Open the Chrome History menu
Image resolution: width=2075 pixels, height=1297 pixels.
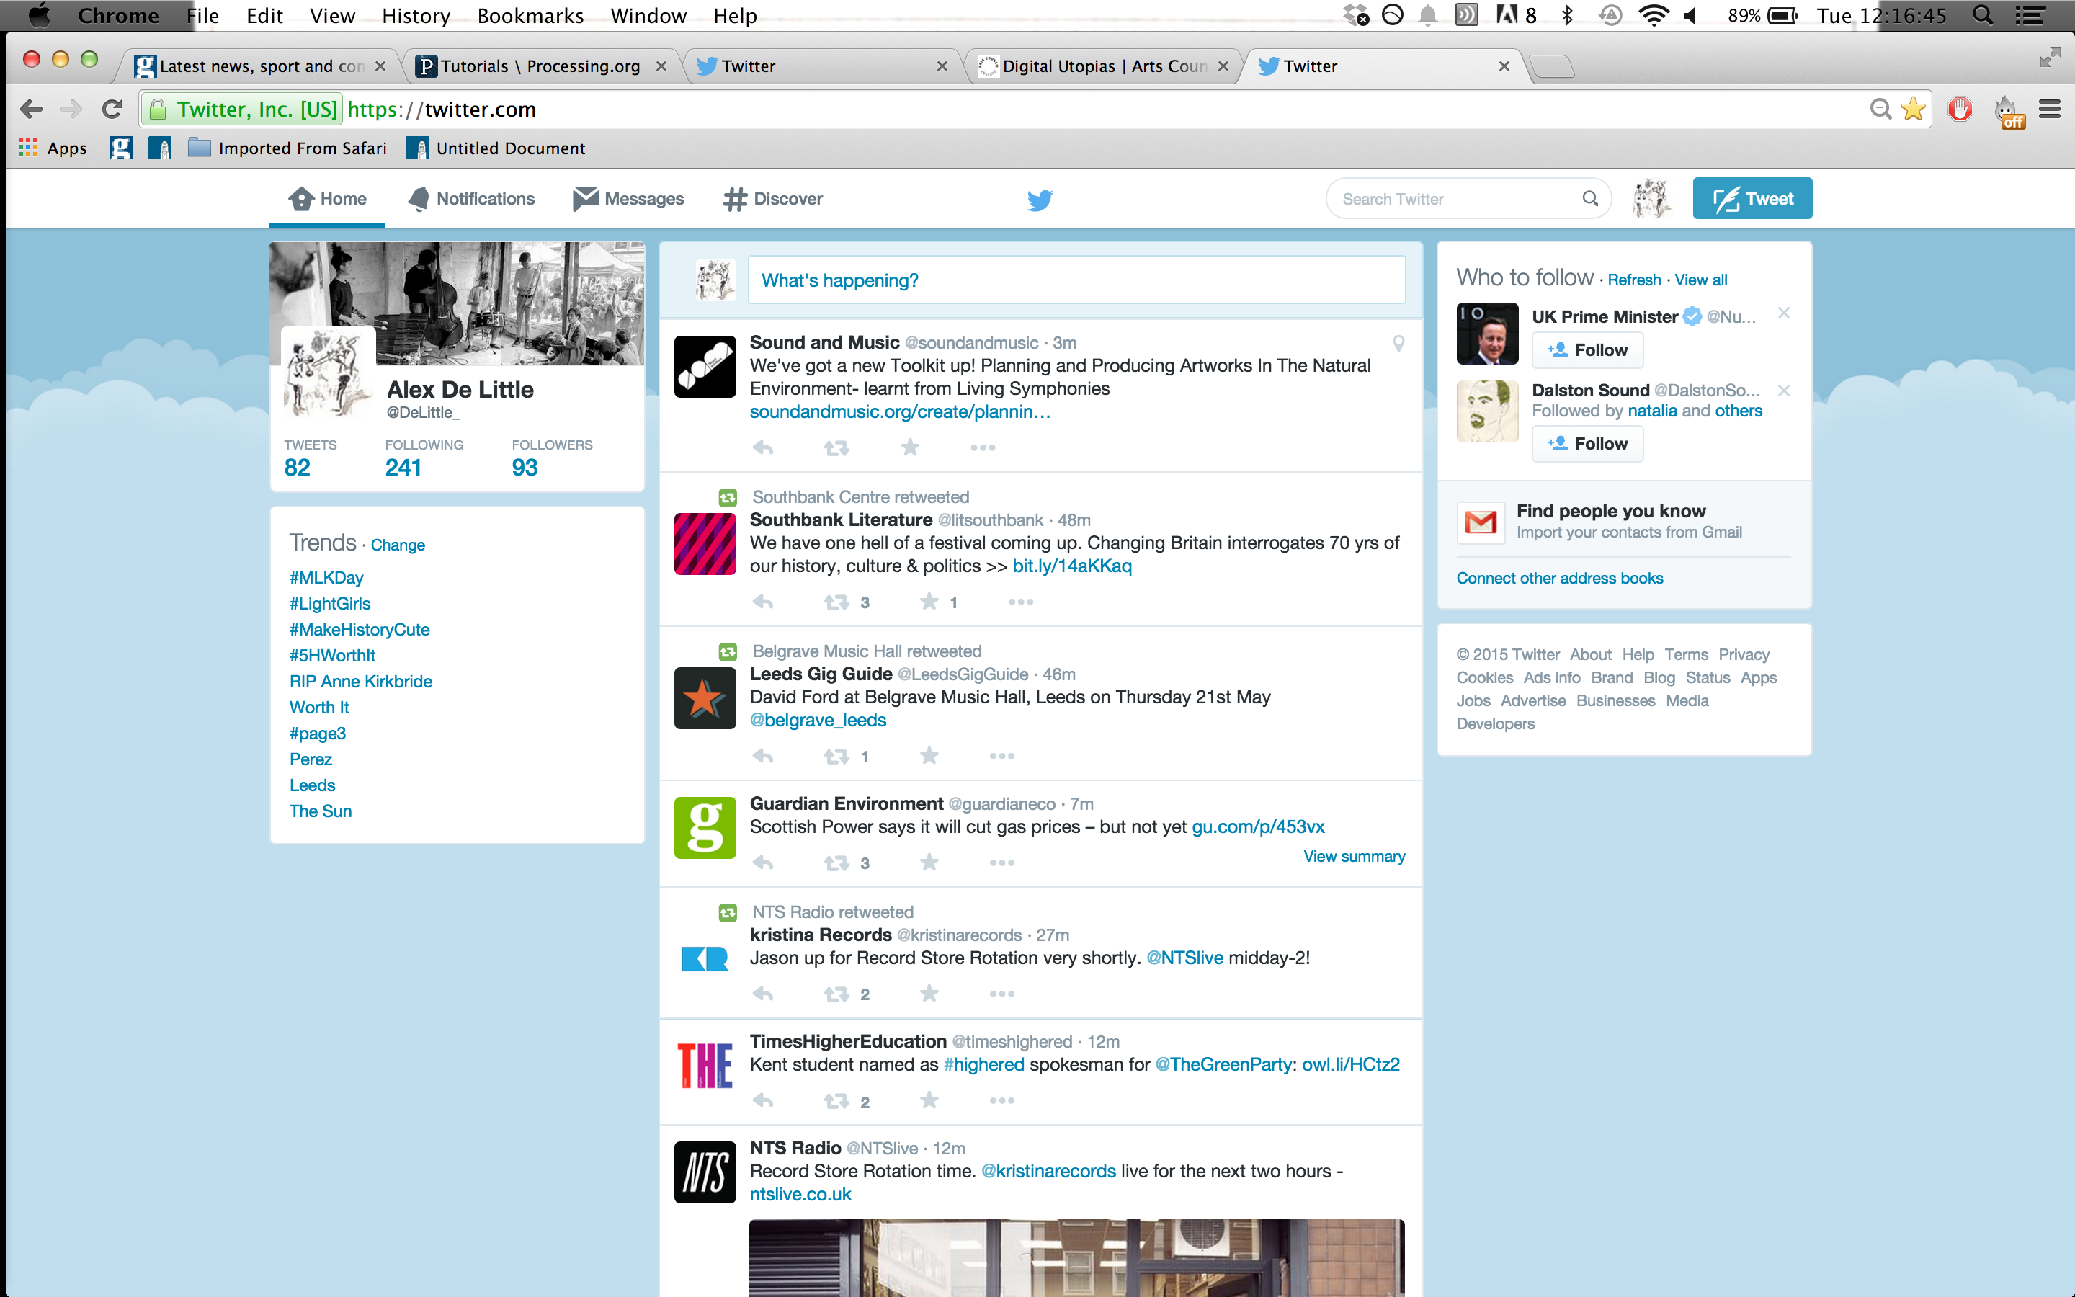pyautogui.click(x=416, y=15)
